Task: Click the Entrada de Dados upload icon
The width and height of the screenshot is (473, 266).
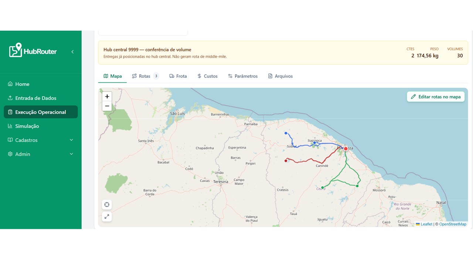Action: 10,98
